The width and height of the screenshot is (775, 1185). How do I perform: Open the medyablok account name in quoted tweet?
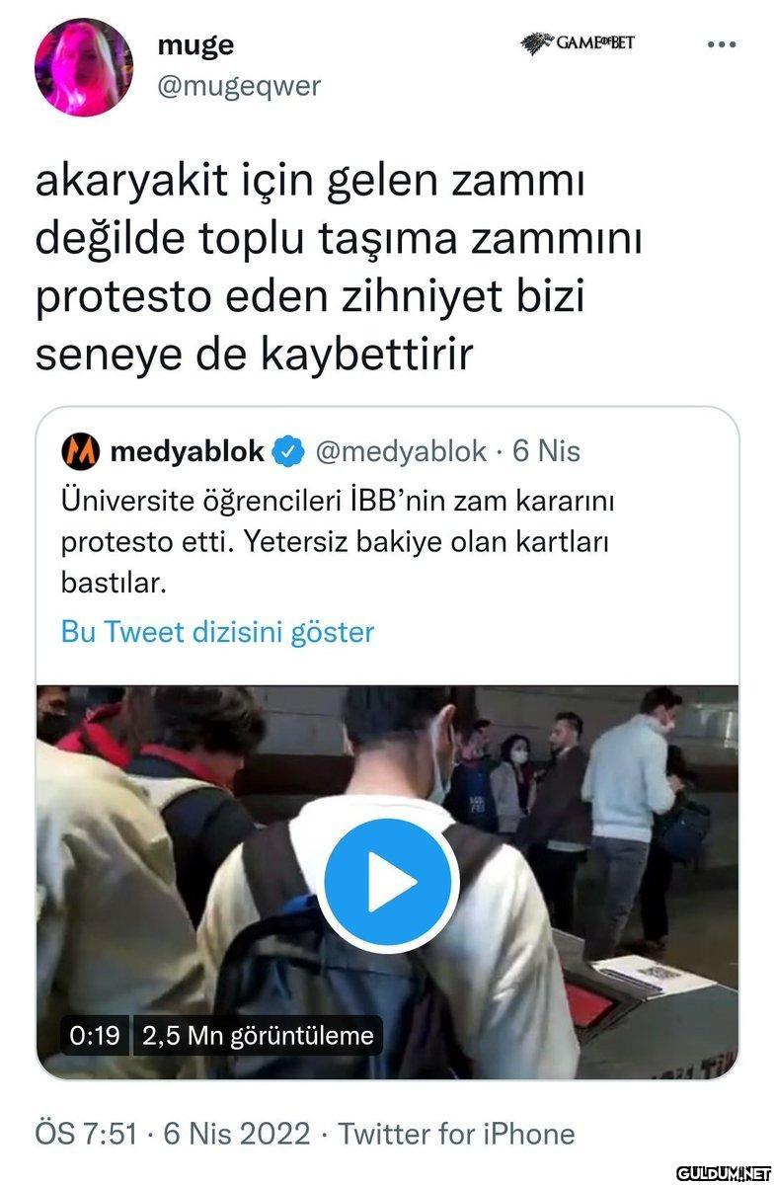(188, 452)
